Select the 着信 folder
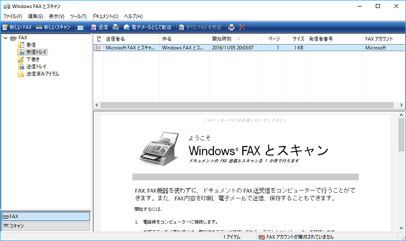Screen dimensions: 406x241 click(31, 45)
